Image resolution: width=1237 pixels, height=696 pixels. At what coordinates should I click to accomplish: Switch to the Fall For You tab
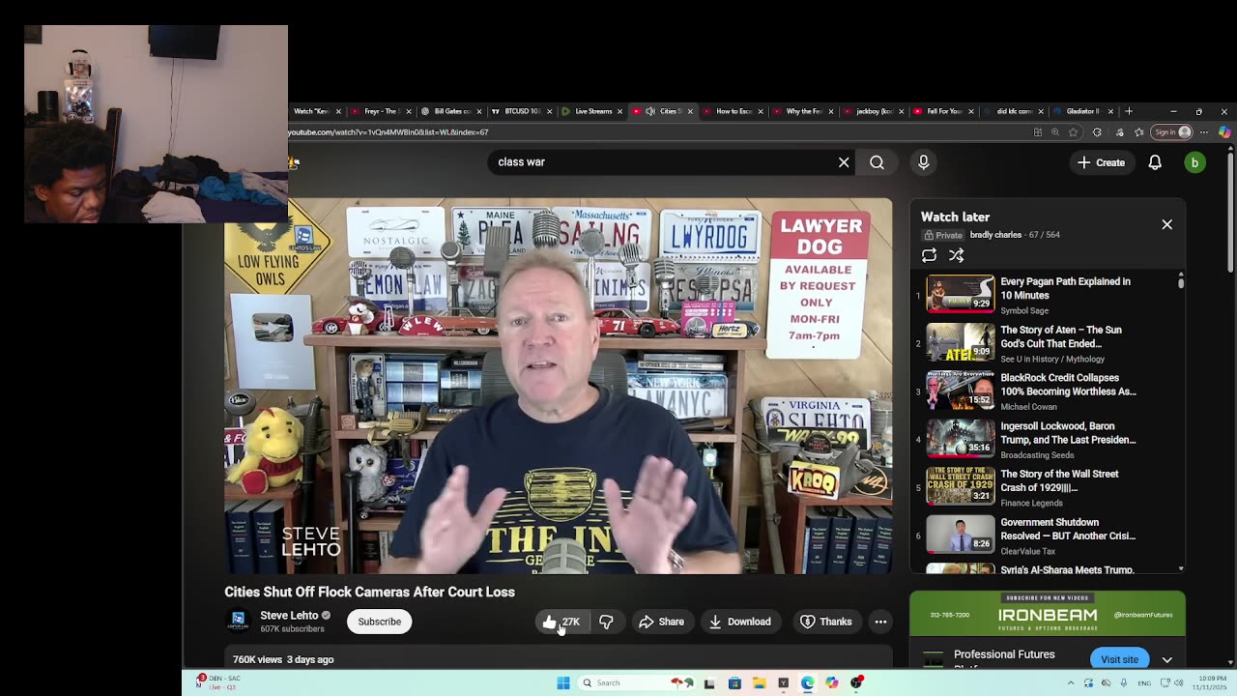pos(944,111)
